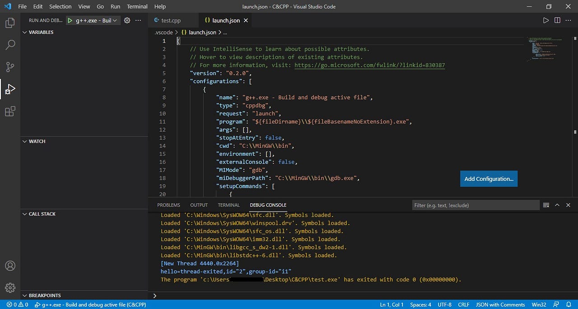This screenshot has height=309, width=578.
Task: Open Source Control view icon
Action: (10, 67)
